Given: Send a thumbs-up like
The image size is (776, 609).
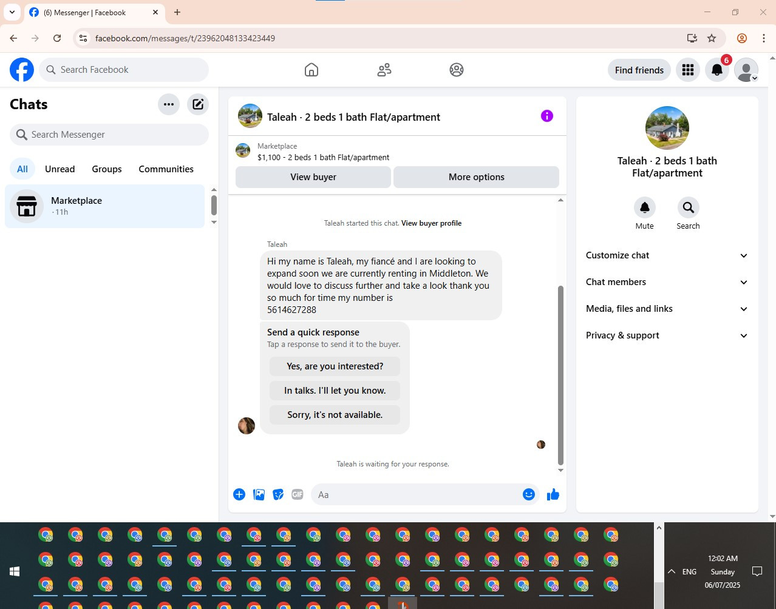Looking at the screenshot, I should click(x=553, y=494).
